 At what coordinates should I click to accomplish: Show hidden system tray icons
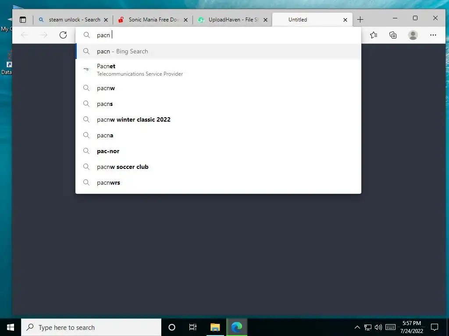[357, 327]
